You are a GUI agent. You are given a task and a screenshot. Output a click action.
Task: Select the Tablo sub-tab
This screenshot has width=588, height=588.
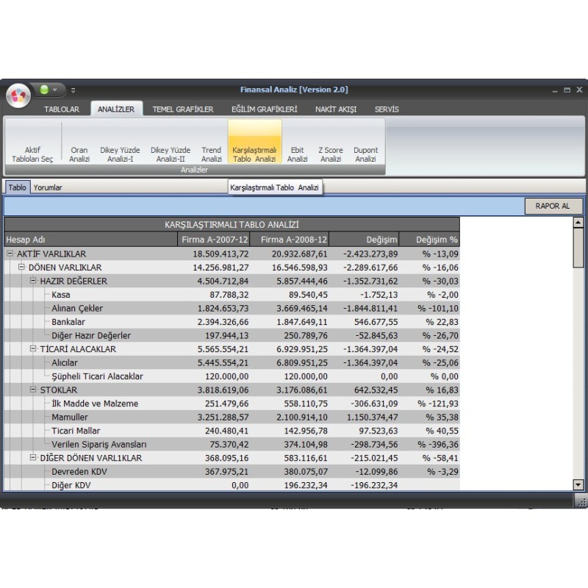pyautogui.click(x=17, y=187)
